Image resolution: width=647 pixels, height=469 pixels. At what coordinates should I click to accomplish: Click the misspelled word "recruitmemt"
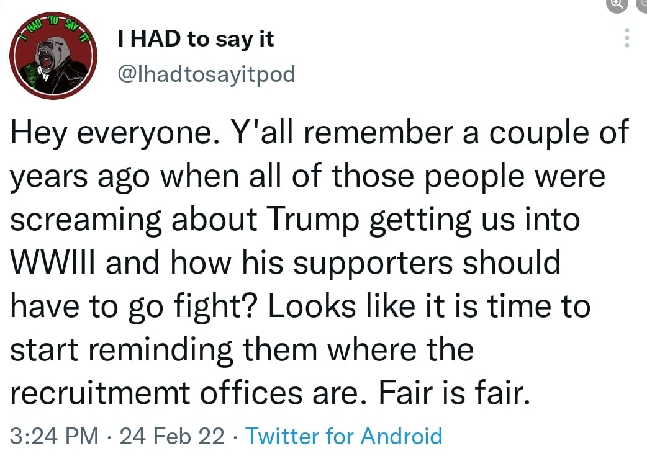click(x=100, y=393)
